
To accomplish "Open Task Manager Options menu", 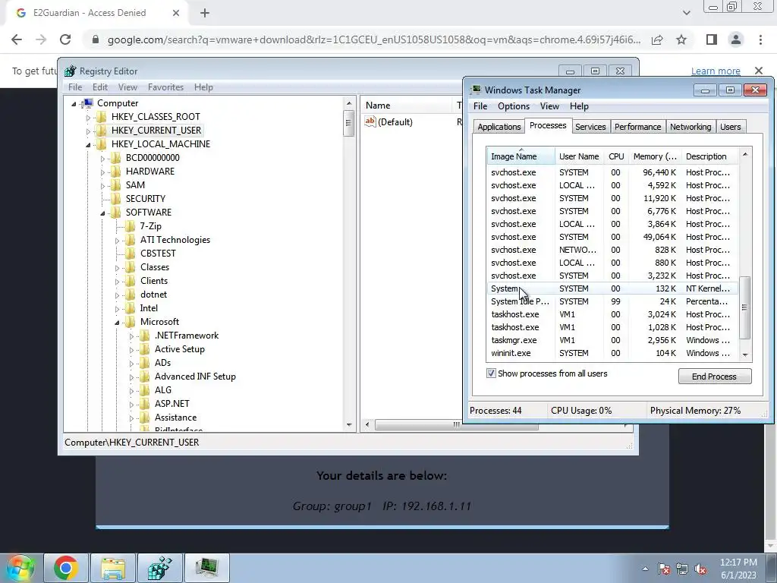I will click(x=514, y=106).
